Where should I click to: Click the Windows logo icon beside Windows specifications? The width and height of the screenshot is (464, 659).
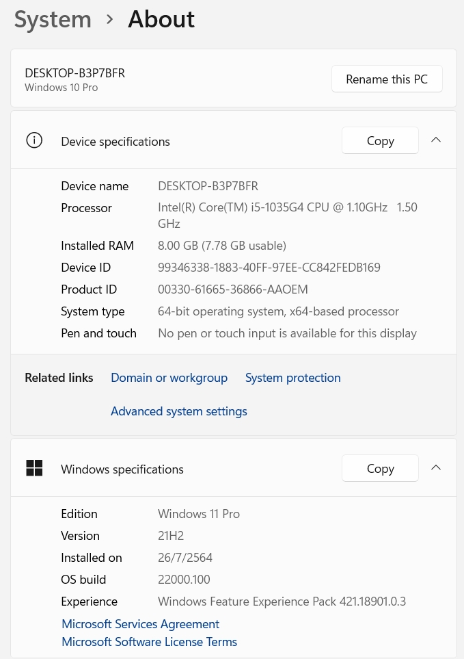point(34,468)
